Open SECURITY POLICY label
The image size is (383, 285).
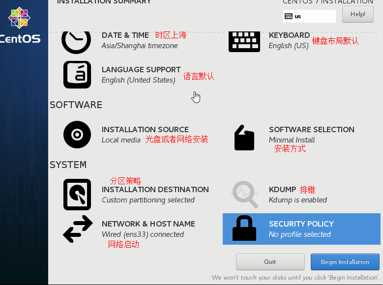tap(301, 224)
